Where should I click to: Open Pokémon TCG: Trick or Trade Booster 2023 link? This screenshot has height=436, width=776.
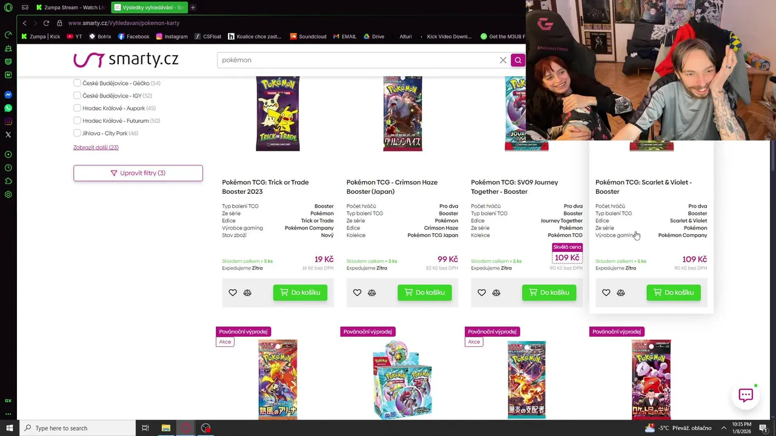(266, 187)
